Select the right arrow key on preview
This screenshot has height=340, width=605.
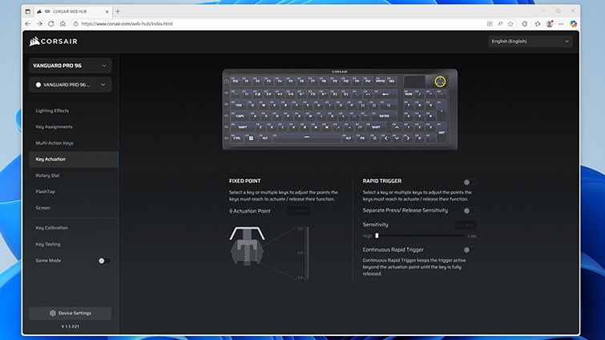[408, 138]
